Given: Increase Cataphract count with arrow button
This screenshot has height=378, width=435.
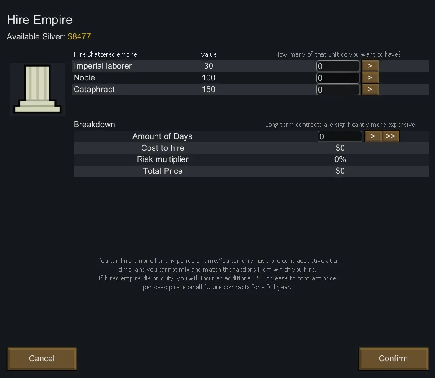Looking at the screenshot, I should 370,90.
